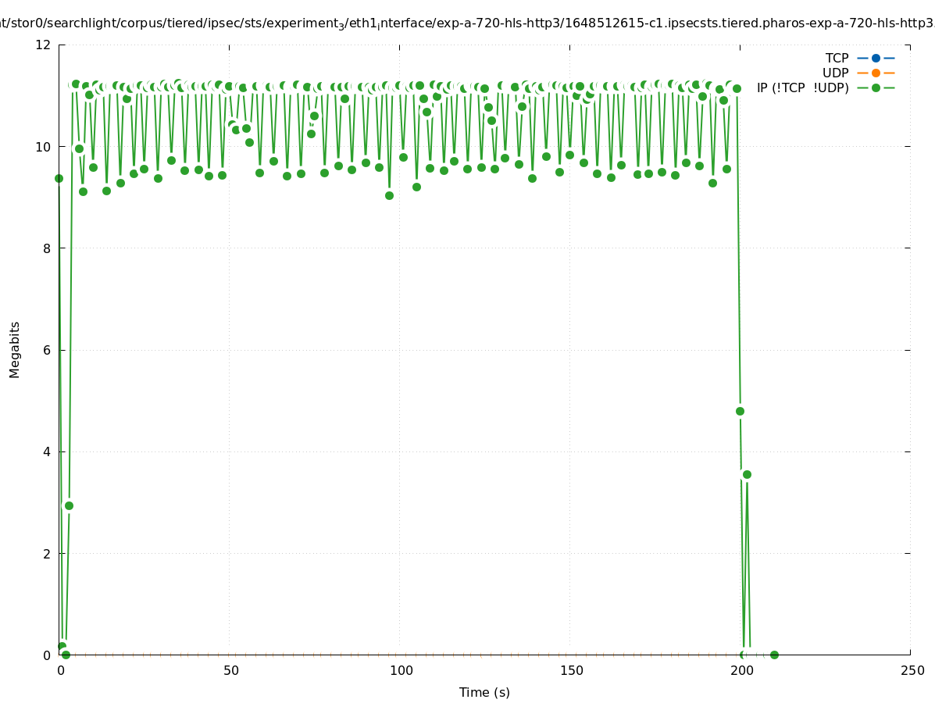Click the blue TCP legend marker

click(876, 58)
